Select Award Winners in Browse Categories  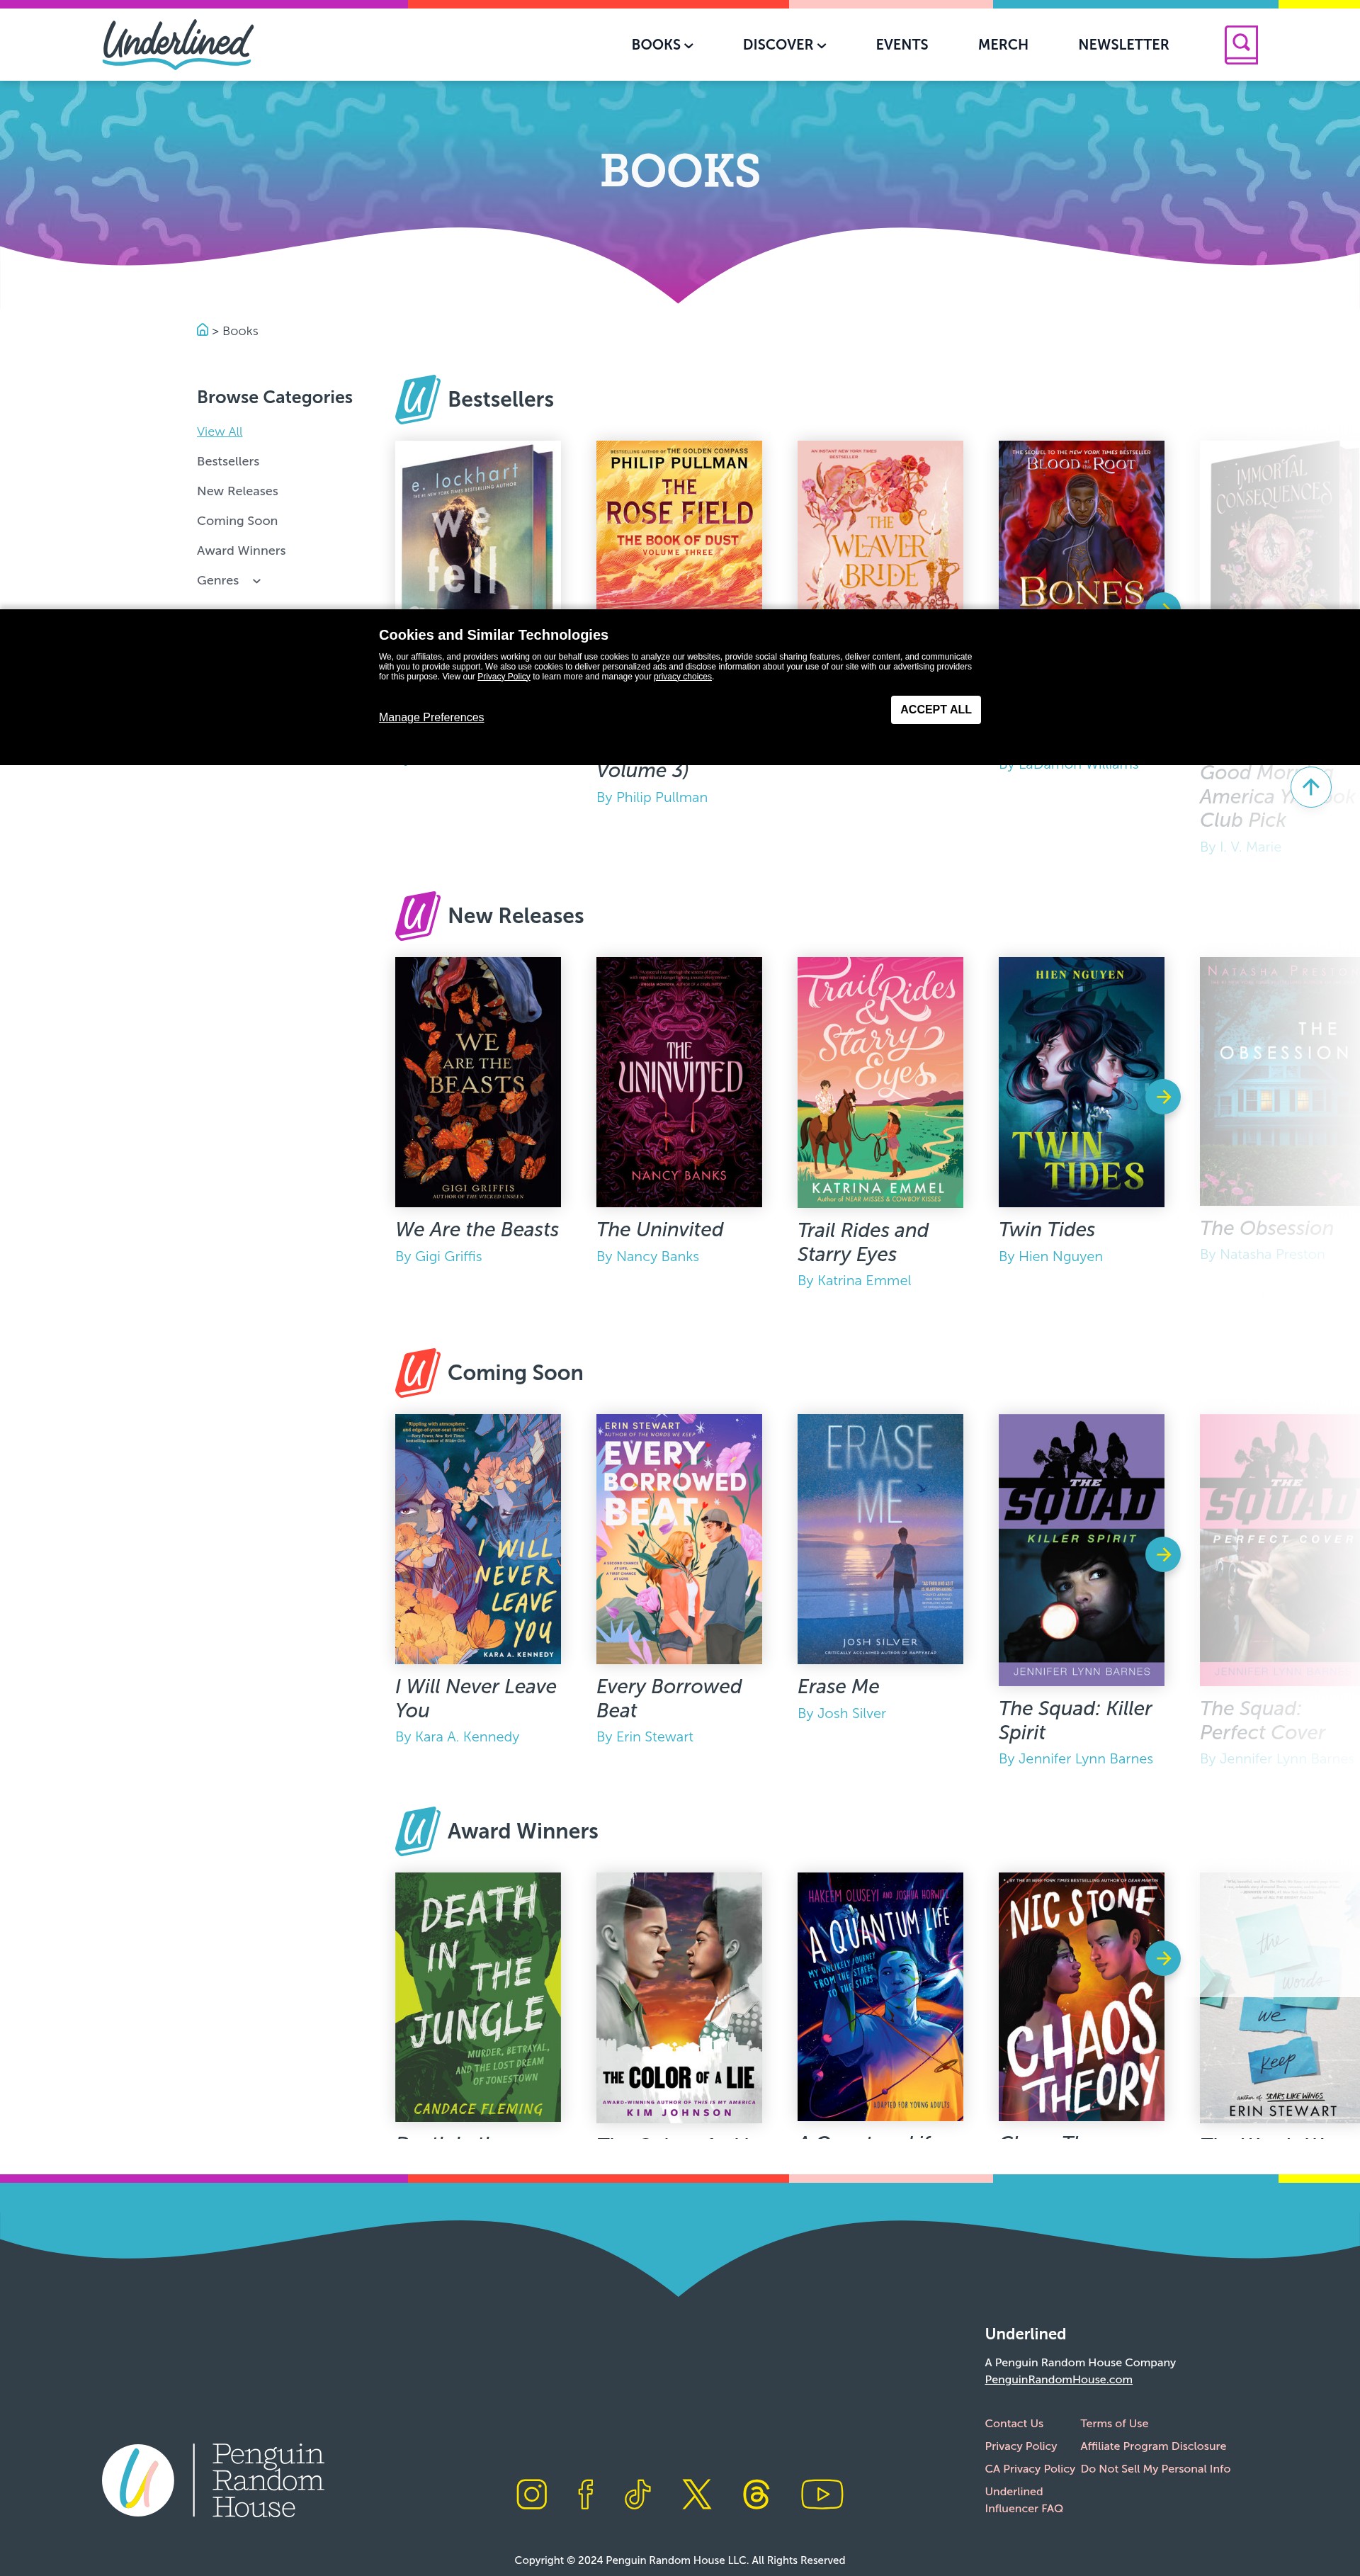coord(241,551)
